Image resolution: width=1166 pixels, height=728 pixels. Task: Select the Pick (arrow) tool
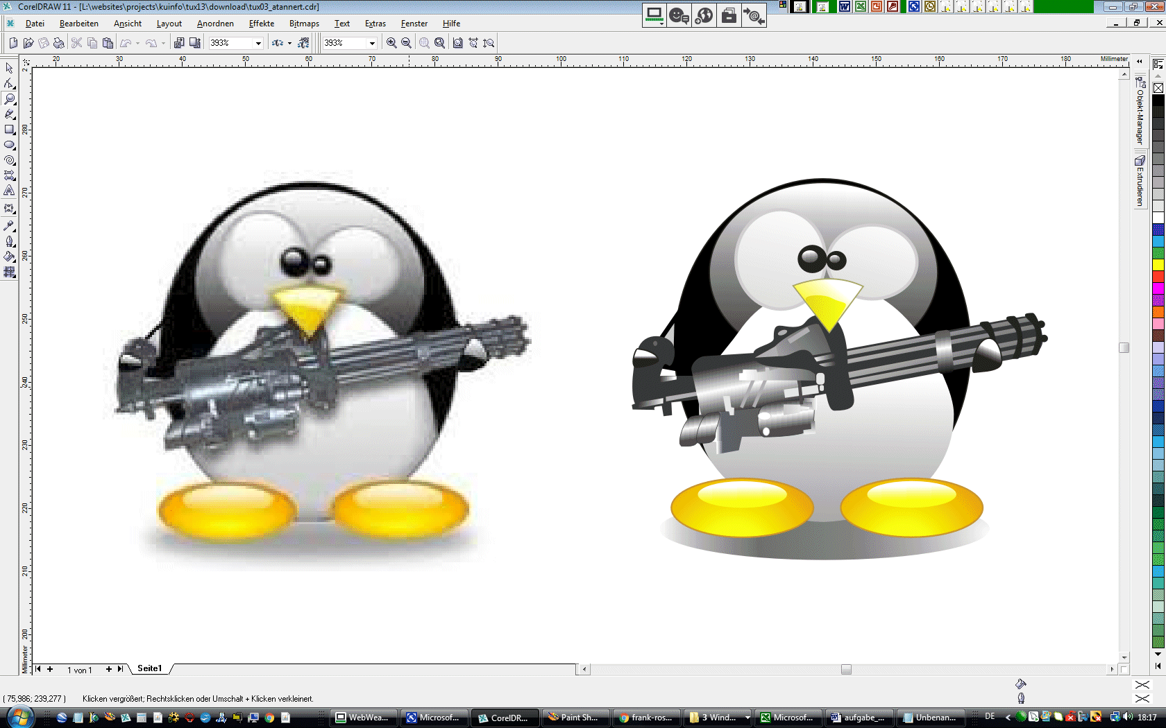(x=9, y=68)
